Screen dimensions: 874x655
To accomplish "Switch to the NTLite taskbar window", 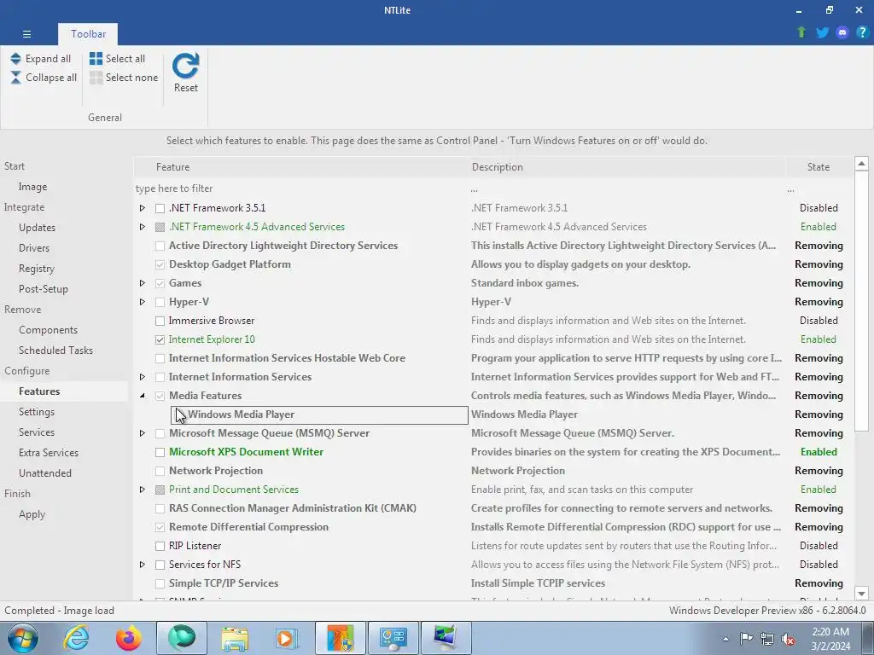I will pos(341,638).
